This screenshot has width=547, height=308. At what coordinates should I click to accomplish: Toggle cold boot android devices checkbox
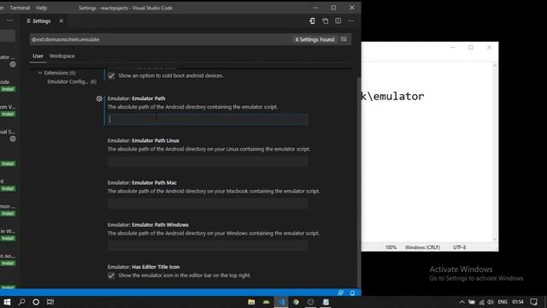pos(111,76)
